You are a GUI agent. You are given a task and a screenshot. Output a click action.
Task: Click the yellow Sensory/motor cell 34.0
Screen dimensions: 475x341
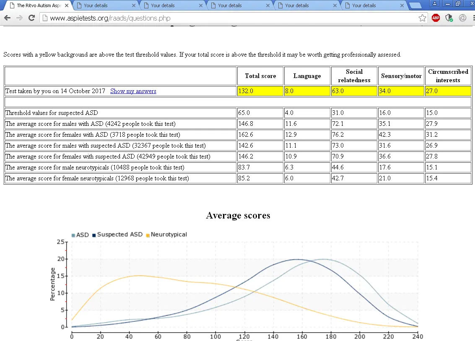[x=401, y=91]
